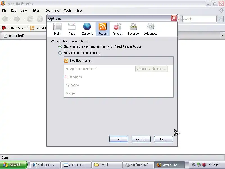Open the History menu

coord(36,10)
